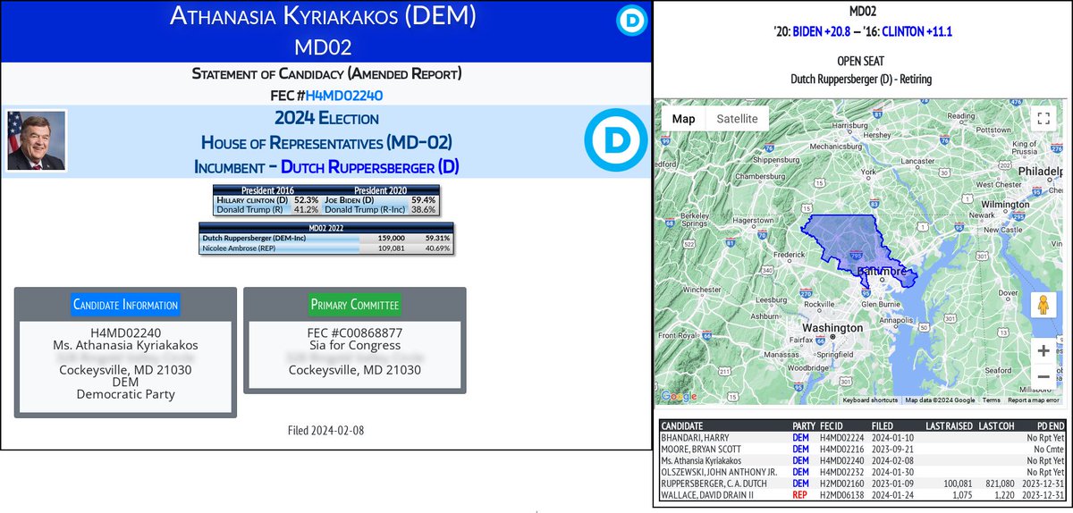
Task: Select the BHANDARI, HARRY candidate row
Action: point(863,438)
